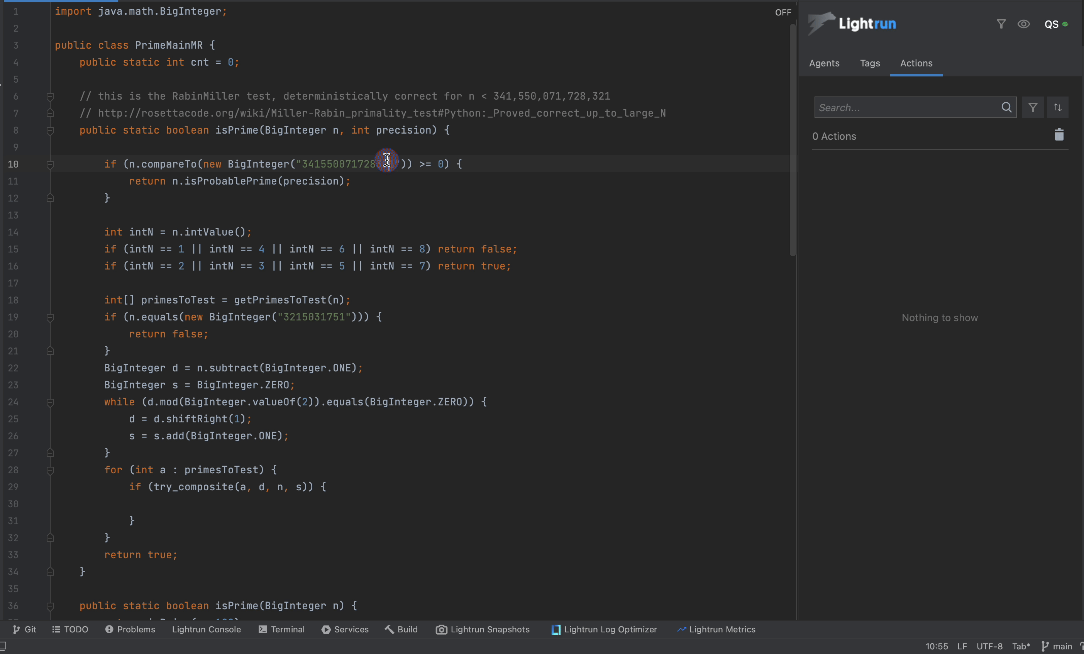Open Lightrun Snapshots tool window
The height and width of the screenshot is (654, 1084).
point(483,629)
